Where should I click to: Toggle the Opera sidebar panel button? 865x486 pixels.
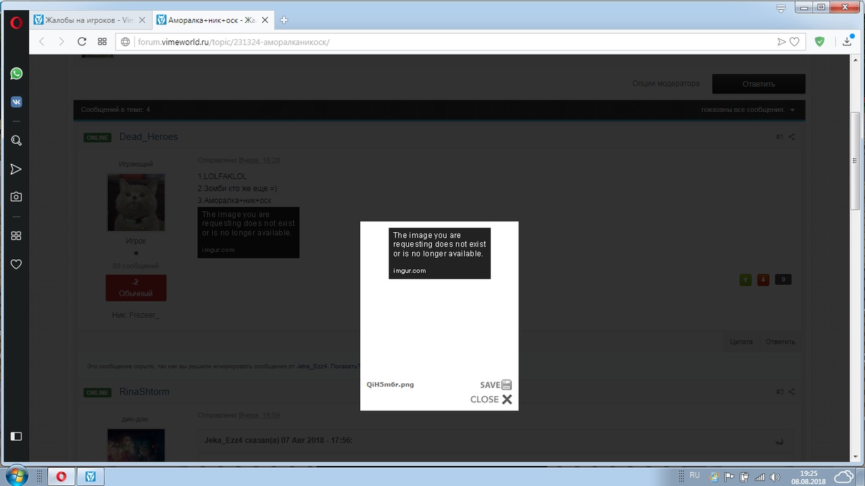coord(16,436)
